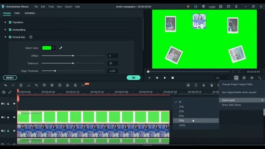265x149 pixels.
Task: Click the green Select Color swatch
Action: pos(47,48)
